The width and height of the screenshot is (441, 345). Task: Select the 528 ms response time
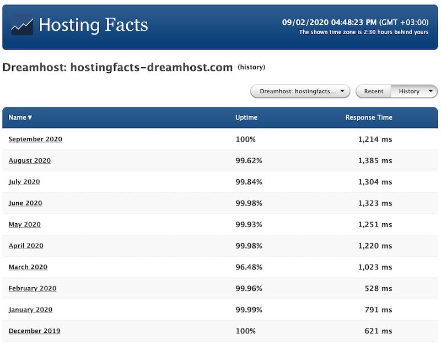coord(378,288)
